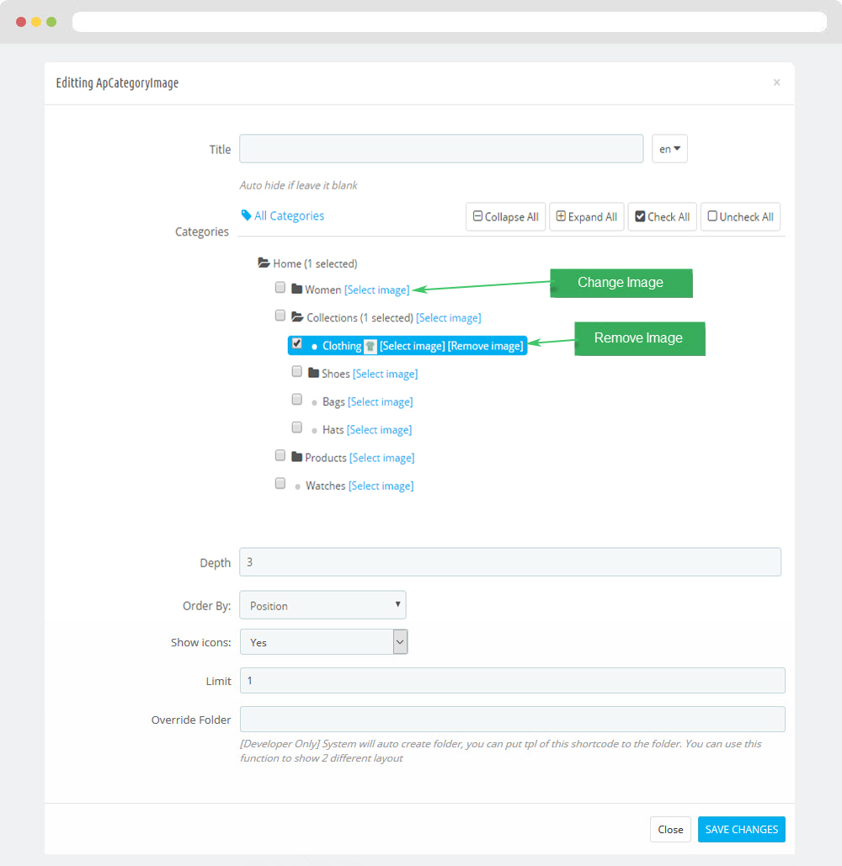Focus the Title input field
Image resolution: width=842 pixels, height=866 pixels.
441,149
